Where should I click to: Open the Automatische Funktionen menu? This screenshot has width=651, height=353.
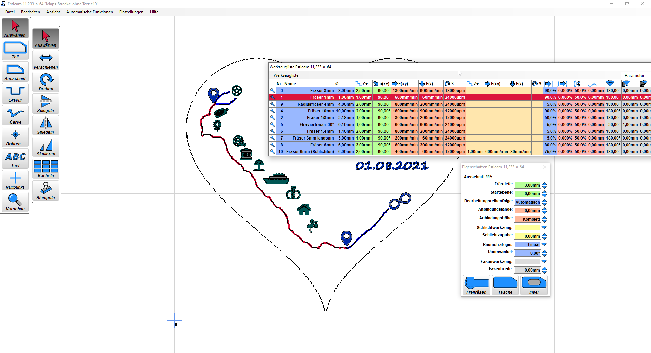[x=90, y=12]
